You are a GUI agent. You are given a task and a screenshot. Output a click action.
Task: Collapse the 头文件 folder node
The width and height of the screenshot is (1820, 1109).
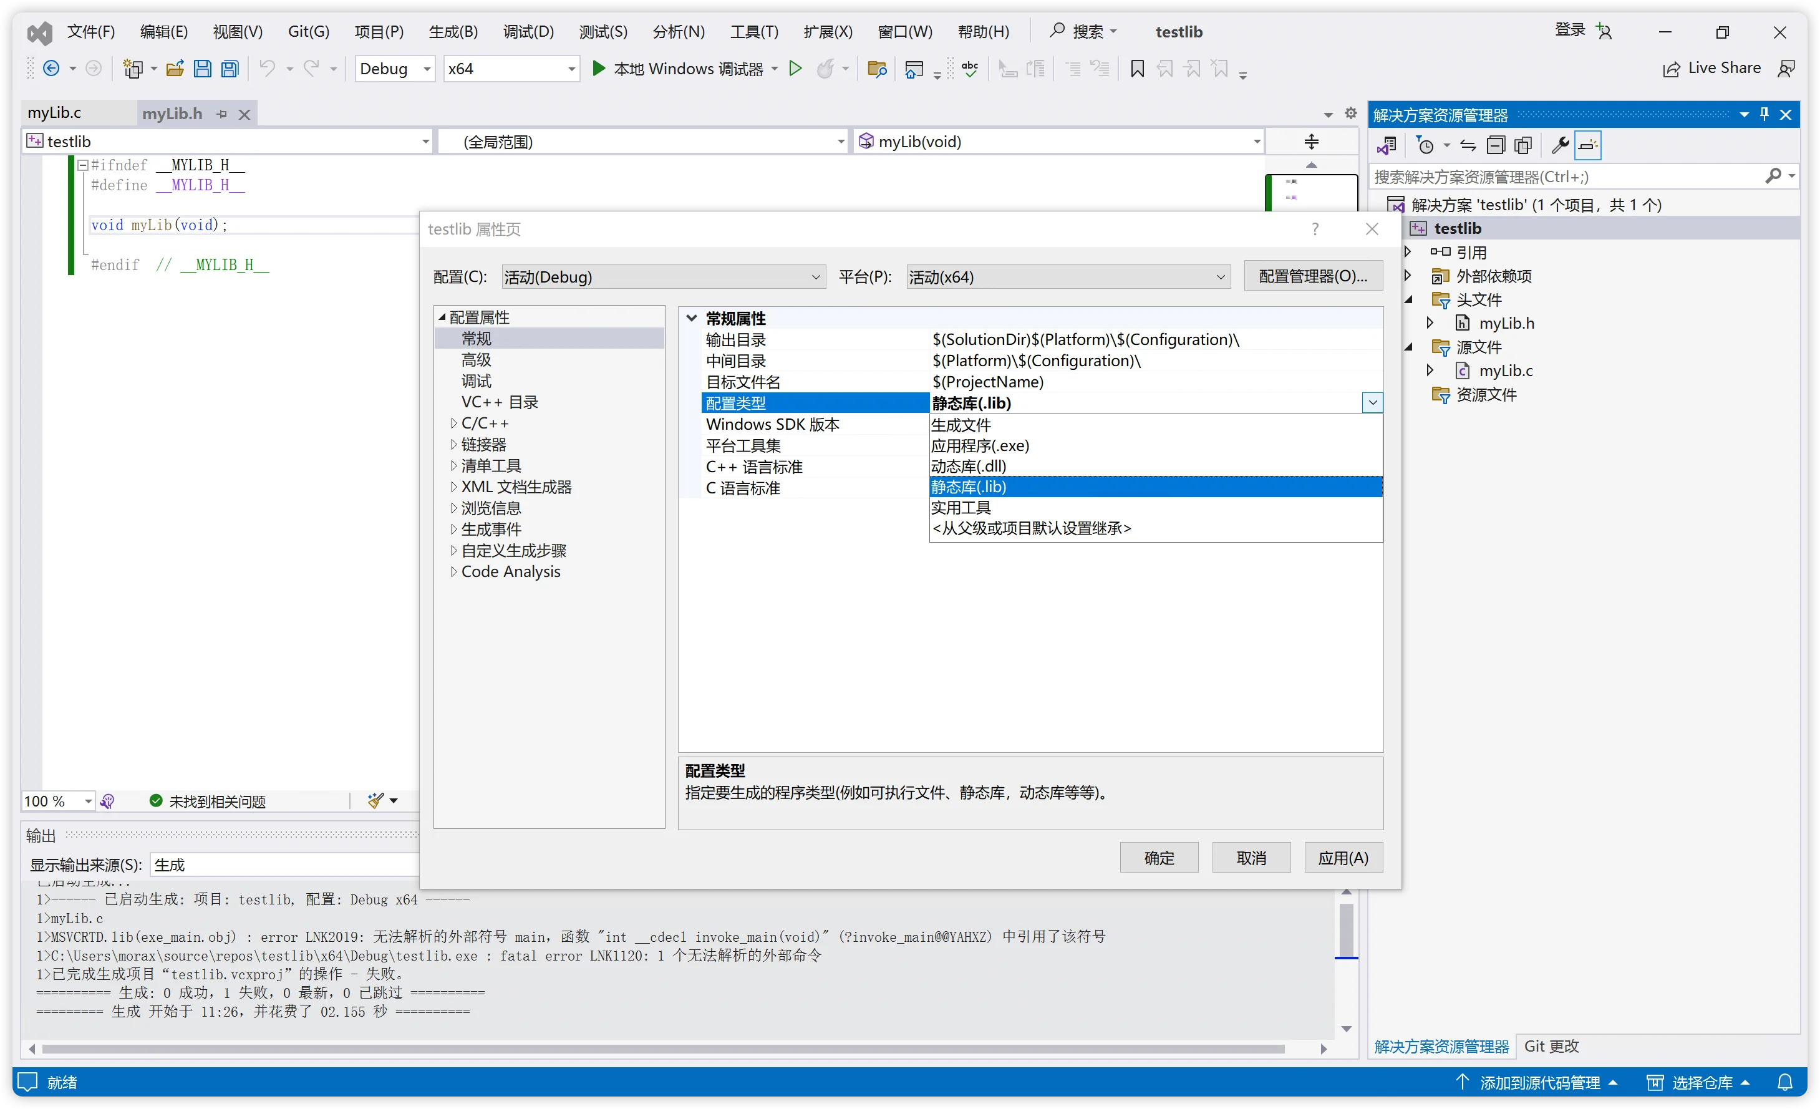(1408, 299)
